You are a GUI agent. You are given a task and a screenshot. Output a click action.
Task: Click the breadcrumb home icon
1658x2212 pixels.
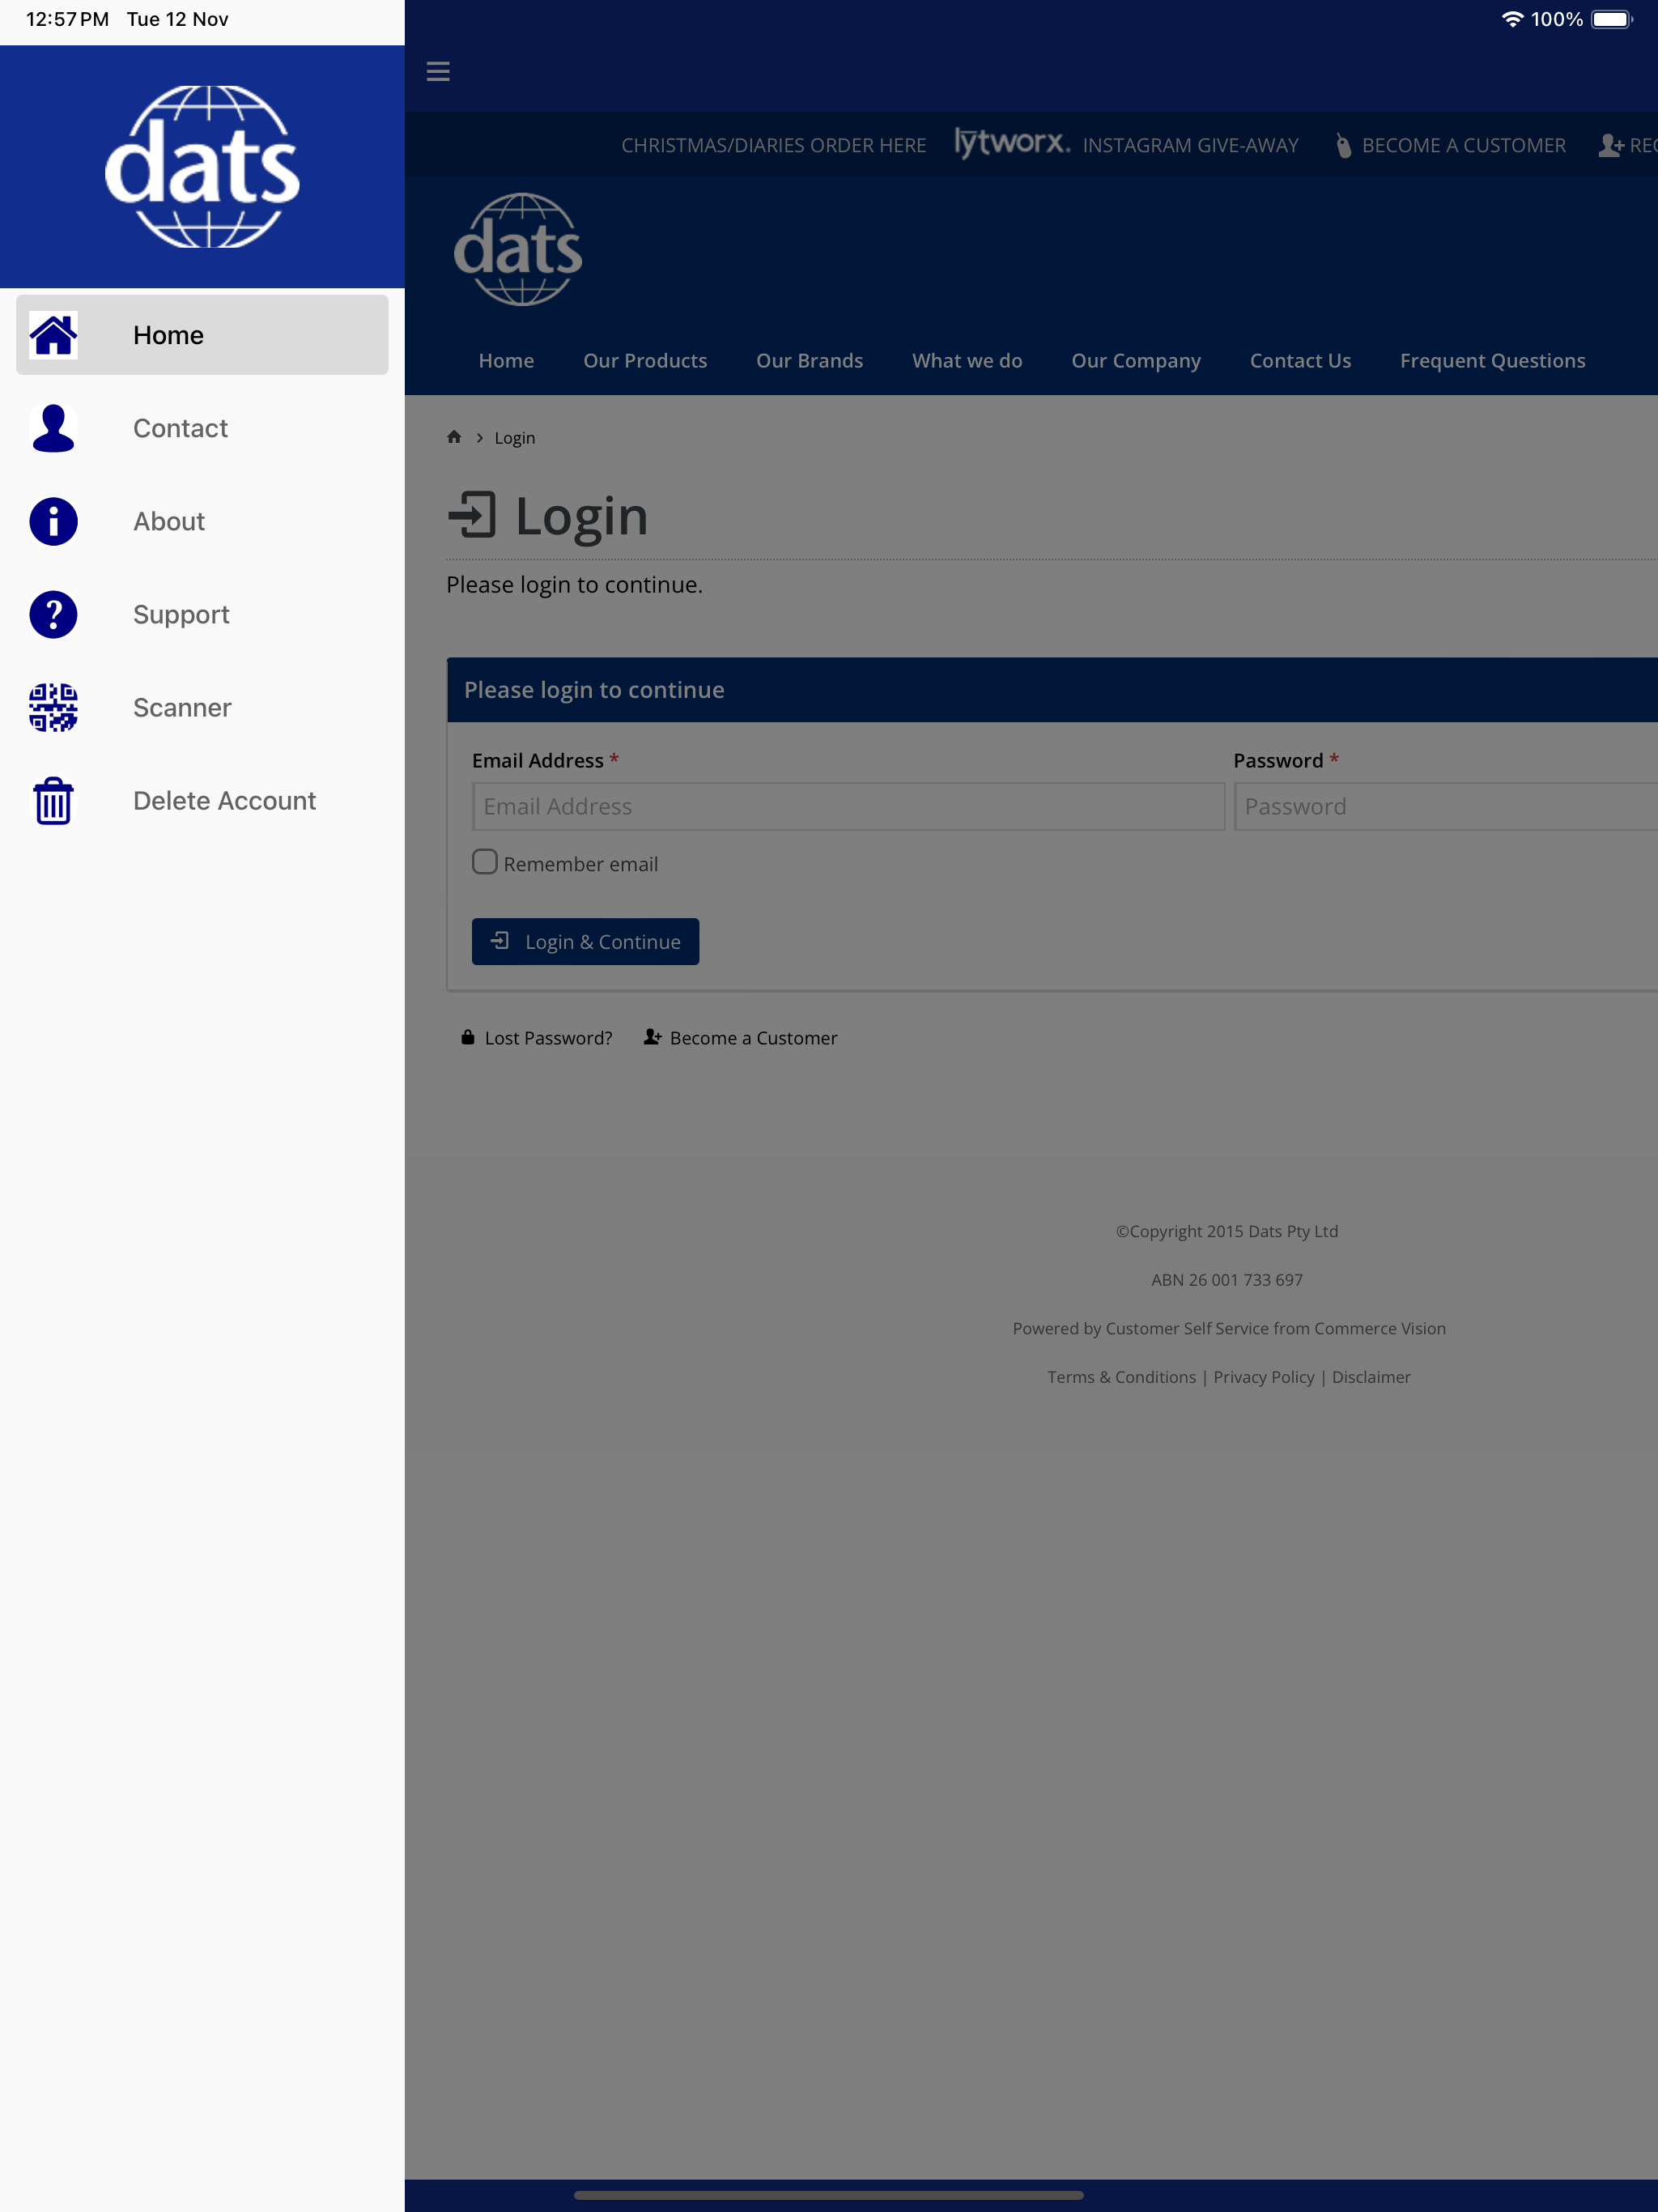point(454,437)
